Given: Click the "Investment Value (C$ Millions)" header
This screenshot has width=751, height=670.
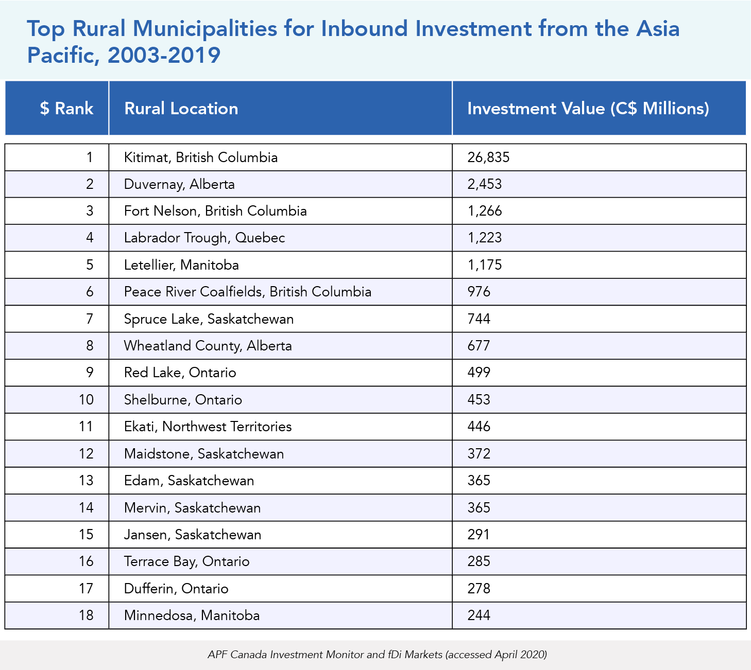Looking at the screenshot, I should pyautogui.click(x=588, y=109).
